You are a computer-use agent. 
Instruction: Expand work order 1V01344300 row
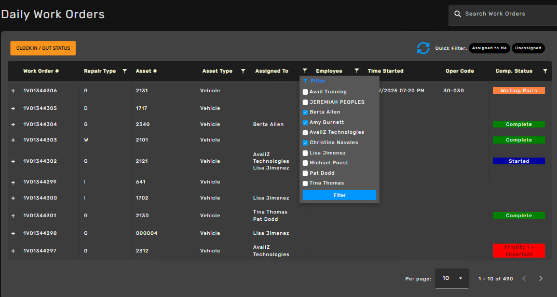tap(13, 198)
